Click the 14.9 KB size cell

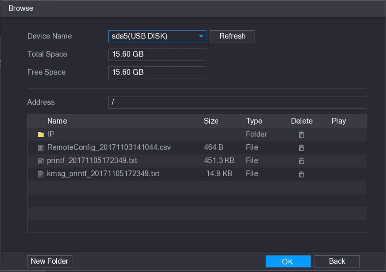[219, 174]
